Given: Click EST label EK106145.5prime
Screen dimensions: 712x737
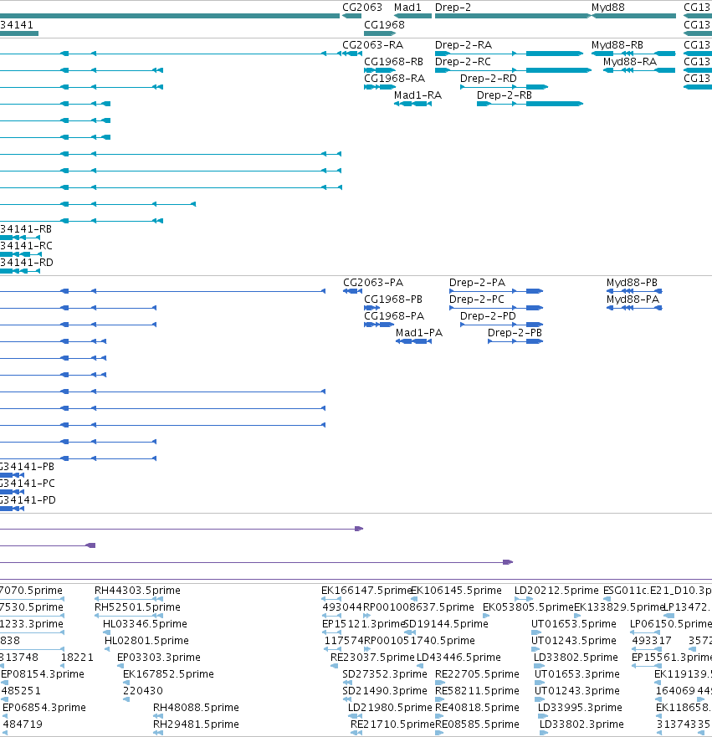Looking at the screenshot, I should 456,591.
